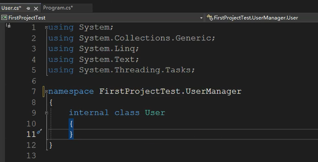Click the C# project icon in navigation bar
The image size is (318, 162).
[x=4, y=18]
